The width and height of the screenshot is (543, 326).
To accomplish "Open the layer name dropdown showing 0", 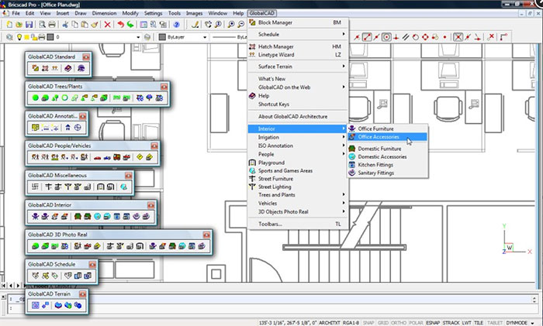I will pyautogui.click(x=138, y=37).
